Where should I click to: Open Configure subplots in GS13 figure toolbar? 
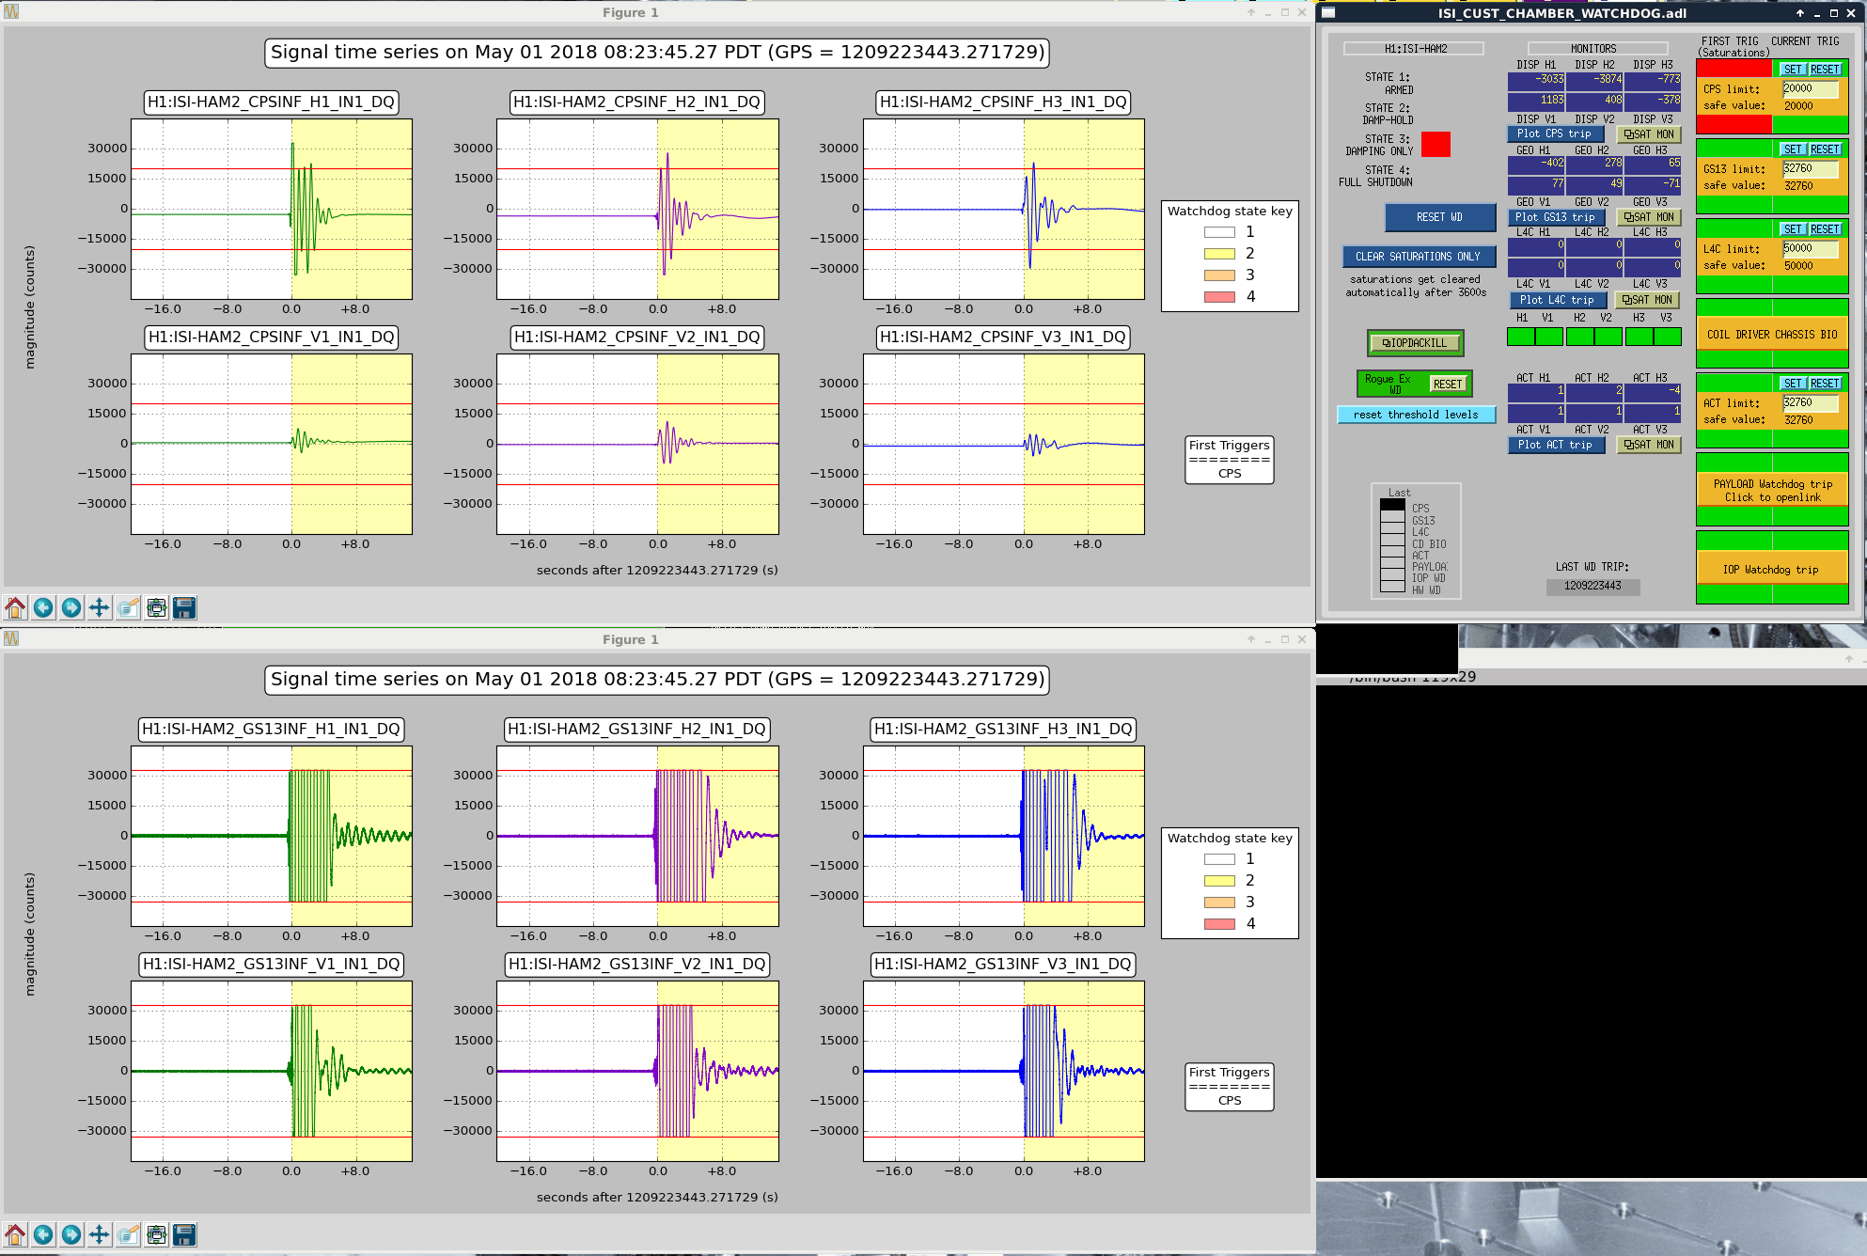pos(156,1234)
